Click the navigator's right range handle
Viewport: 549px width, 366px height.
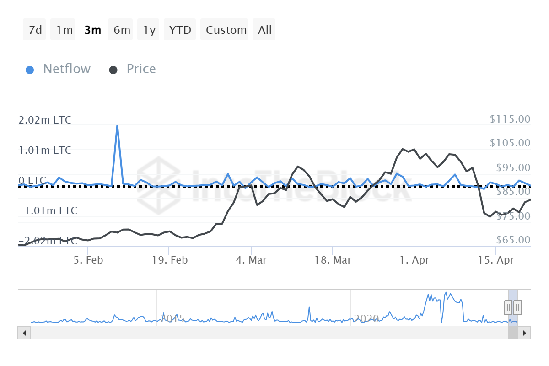pos(517,307)
